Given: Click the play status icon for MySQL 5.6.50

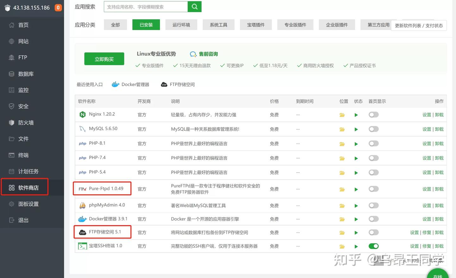Looking at the screenshot, I should click(356, 129).
